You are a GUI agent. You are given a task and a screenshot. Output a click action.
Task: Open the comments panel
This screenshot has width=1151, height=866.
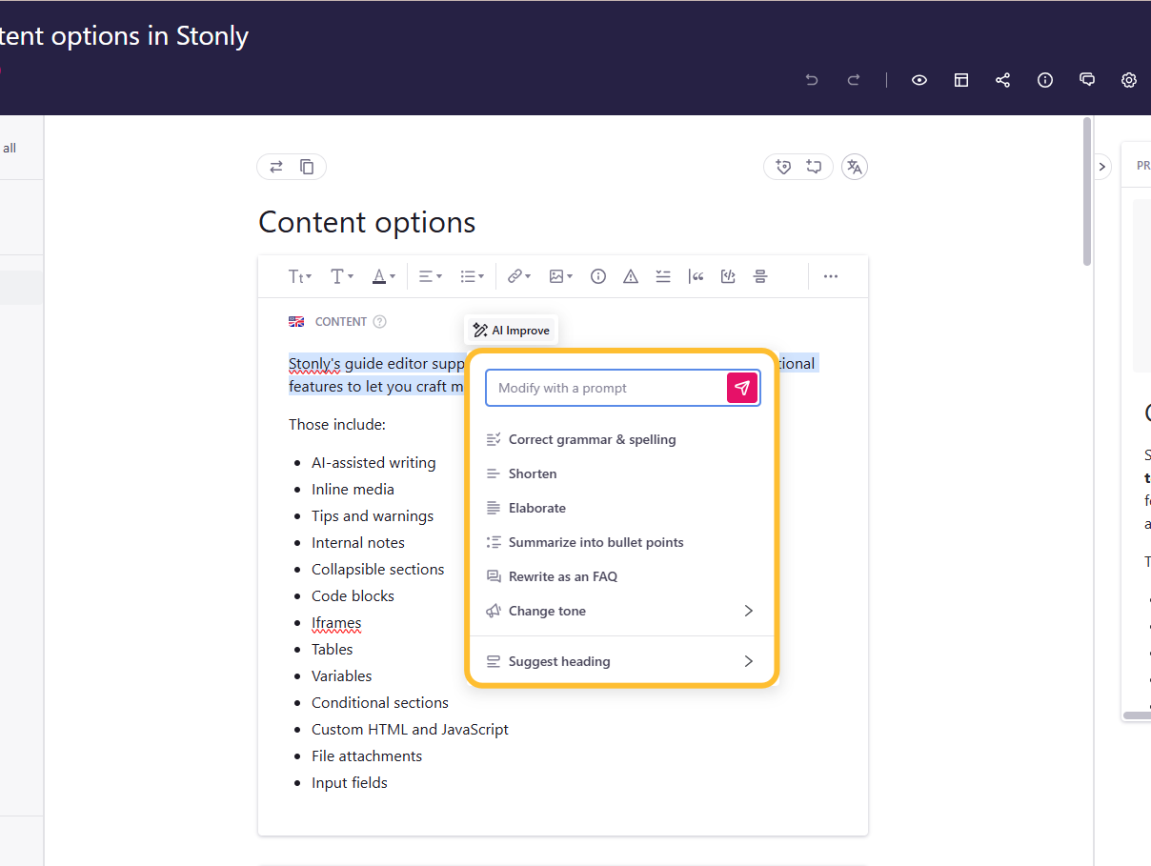pyautogui.click(x=1086, y=80)
